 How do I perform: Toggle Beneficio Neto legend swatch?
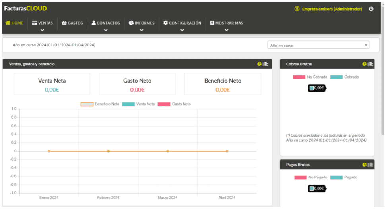pos(87,104)
